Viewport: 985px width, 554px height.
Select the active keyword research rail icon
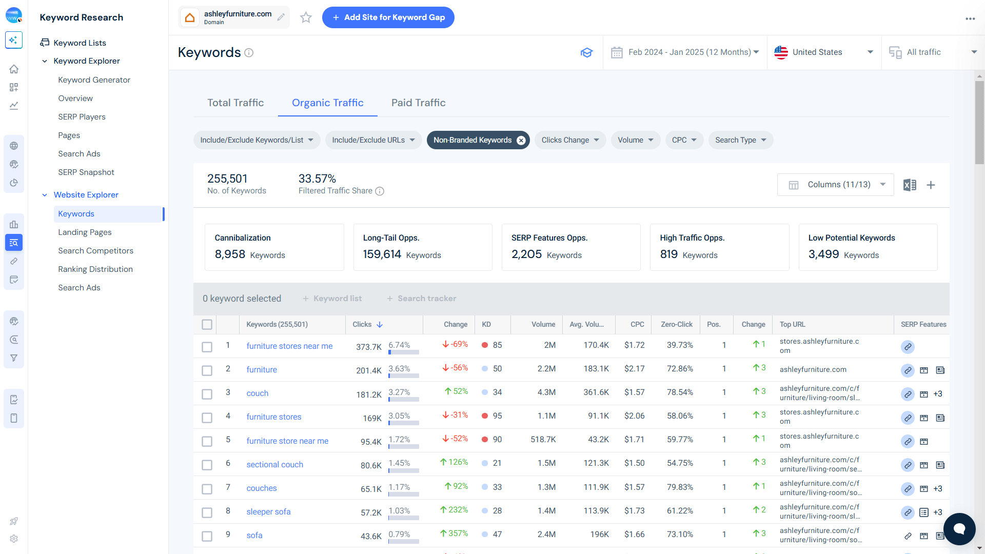tap(14, 243)
